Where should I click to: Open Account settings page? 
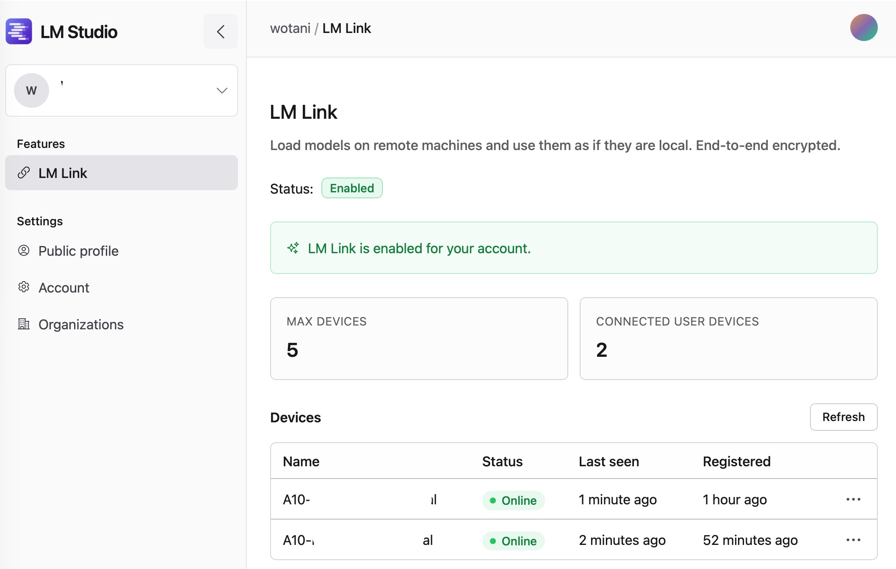point(64,288)
